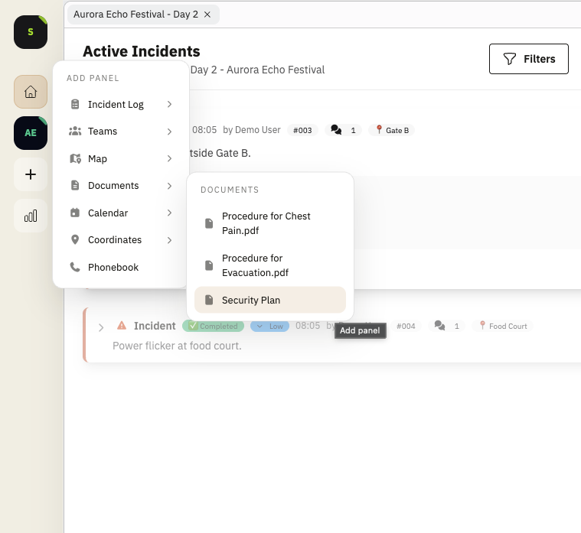Choose Procedure for Evacuation.pdf
This screenshot has width=581, height=533.
point(270,265)
